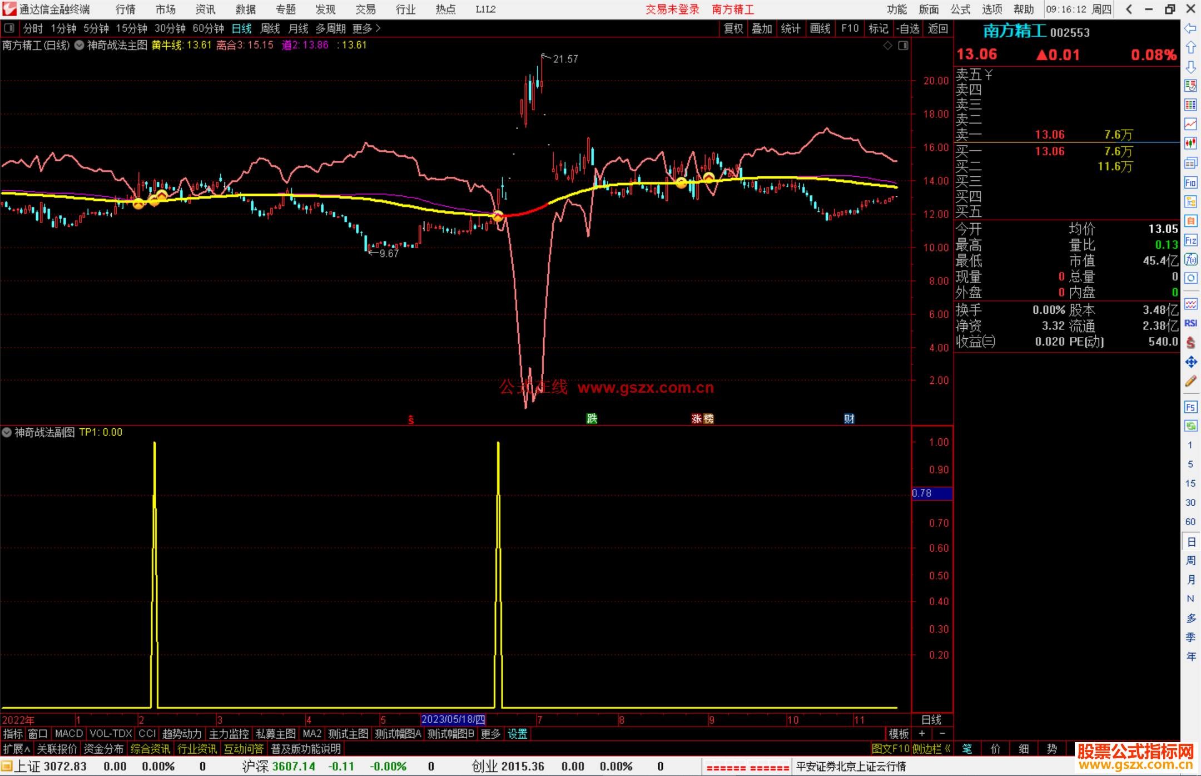Toggle panel icon left of 分时 tab
The width and height of the screenshot is (1201, 776).
pyautogui.click(x=9, y=28)
